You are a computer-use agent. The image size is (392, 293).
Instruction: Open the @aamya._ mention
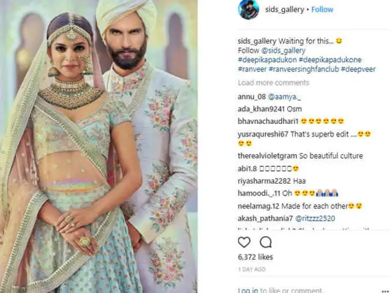[x=284, y=97]
